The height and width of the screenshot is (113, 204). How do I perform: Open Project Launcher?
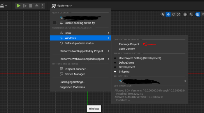80,69
